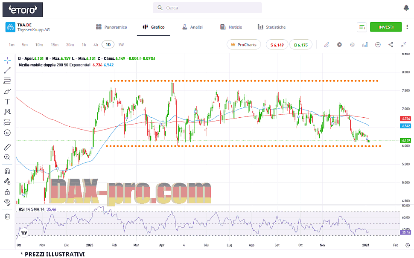The height and width of the screenshot is (258, 414).
Task: Click the '2024' label on the time axis
Action: click(366, 245)
